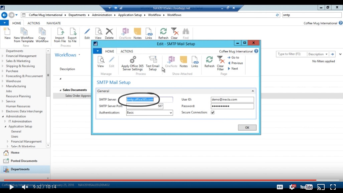Screen dimensions: 343x193
Task: Run Test Email Setup
Action: pyautogui.click(x=153, y=63)
